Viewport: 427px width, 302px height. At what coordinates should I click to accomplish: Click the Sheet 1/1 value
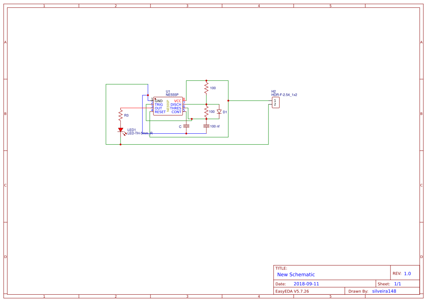click(398, 283)
